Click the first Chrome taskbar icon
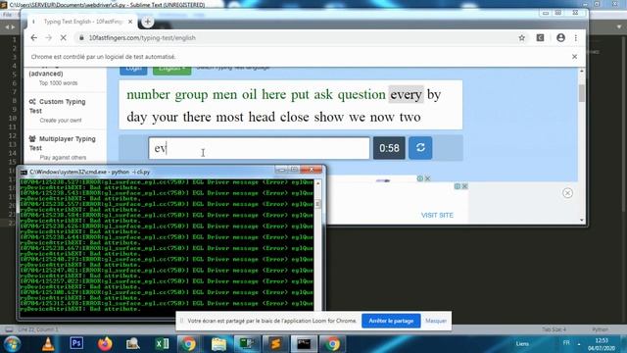This screenshot has height=353, width=627. 188,344
